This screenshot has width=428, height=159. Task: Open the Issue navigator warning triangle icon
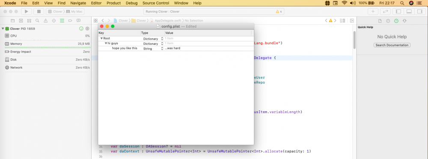46,20
